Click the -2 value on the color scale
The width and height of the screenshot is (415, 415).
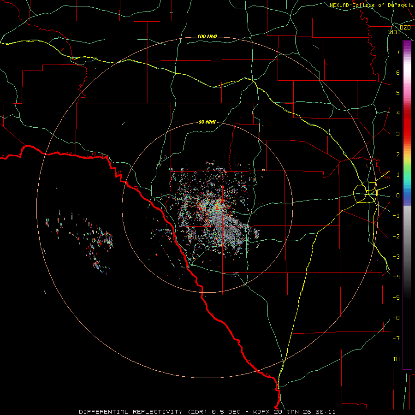tap(396, 236)
